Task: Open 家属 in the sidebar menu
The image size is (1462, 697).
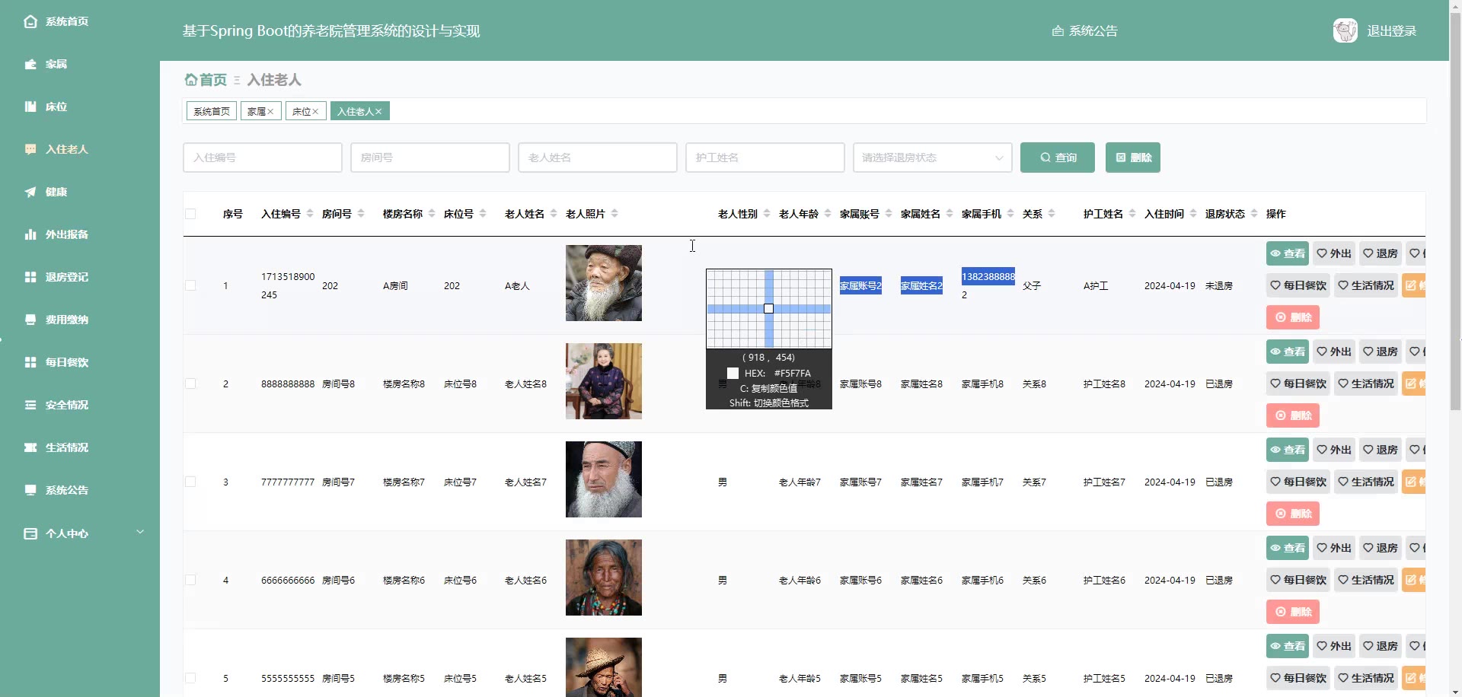Action: pos(56,64)
